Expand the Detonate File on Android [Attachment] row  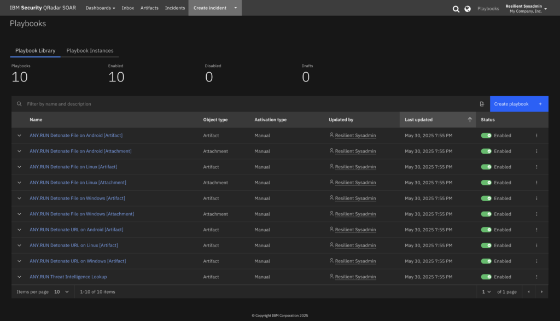(20, 151)
